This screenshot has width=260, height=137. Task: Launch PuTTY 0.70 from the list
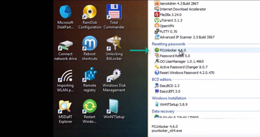point(169,32)
